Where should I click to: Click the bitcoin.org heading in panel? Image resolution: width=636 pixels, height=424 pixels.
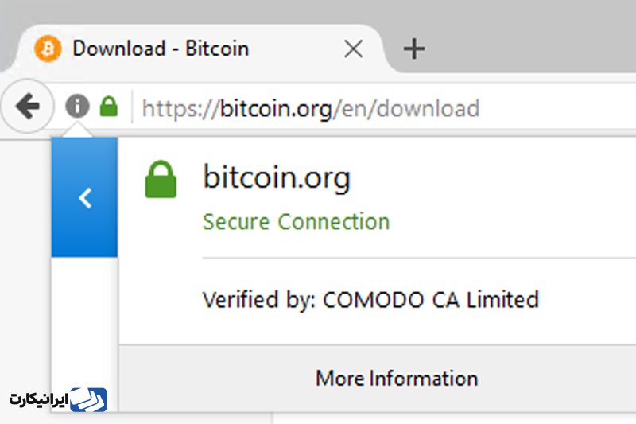click(276, 177)
